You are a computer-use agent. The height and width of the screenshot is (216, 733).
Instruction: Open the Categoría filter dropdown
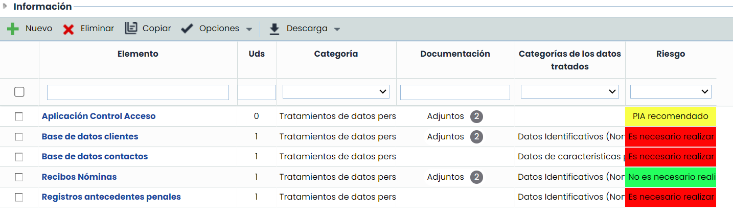coord(336,92)
